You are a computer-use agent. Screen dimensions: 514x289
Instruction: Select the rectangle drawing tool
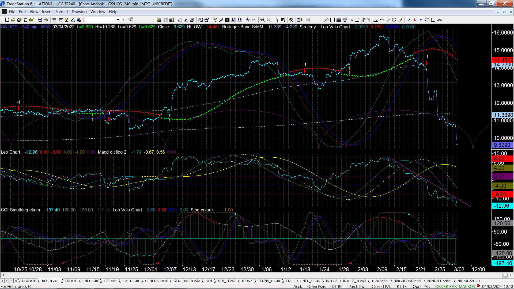[433, 20]
